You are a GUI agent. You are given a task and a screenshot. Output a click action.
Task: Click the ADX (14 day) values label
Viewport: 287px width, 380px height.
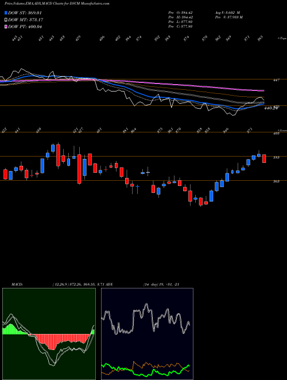pyautogui.click(x=161, y=284)
